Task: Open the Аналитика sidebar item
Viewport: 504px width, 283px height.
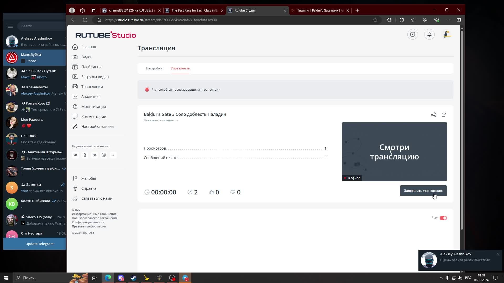Action: click(91, 97)
